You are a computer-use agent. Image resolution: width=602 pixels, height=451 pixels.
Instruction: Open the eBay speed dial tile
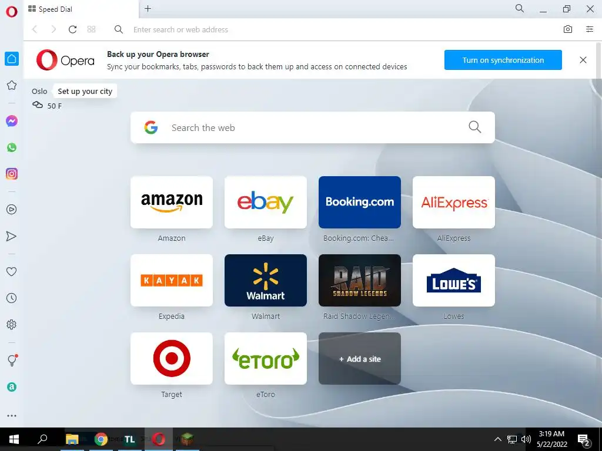(x=266, y=202)
